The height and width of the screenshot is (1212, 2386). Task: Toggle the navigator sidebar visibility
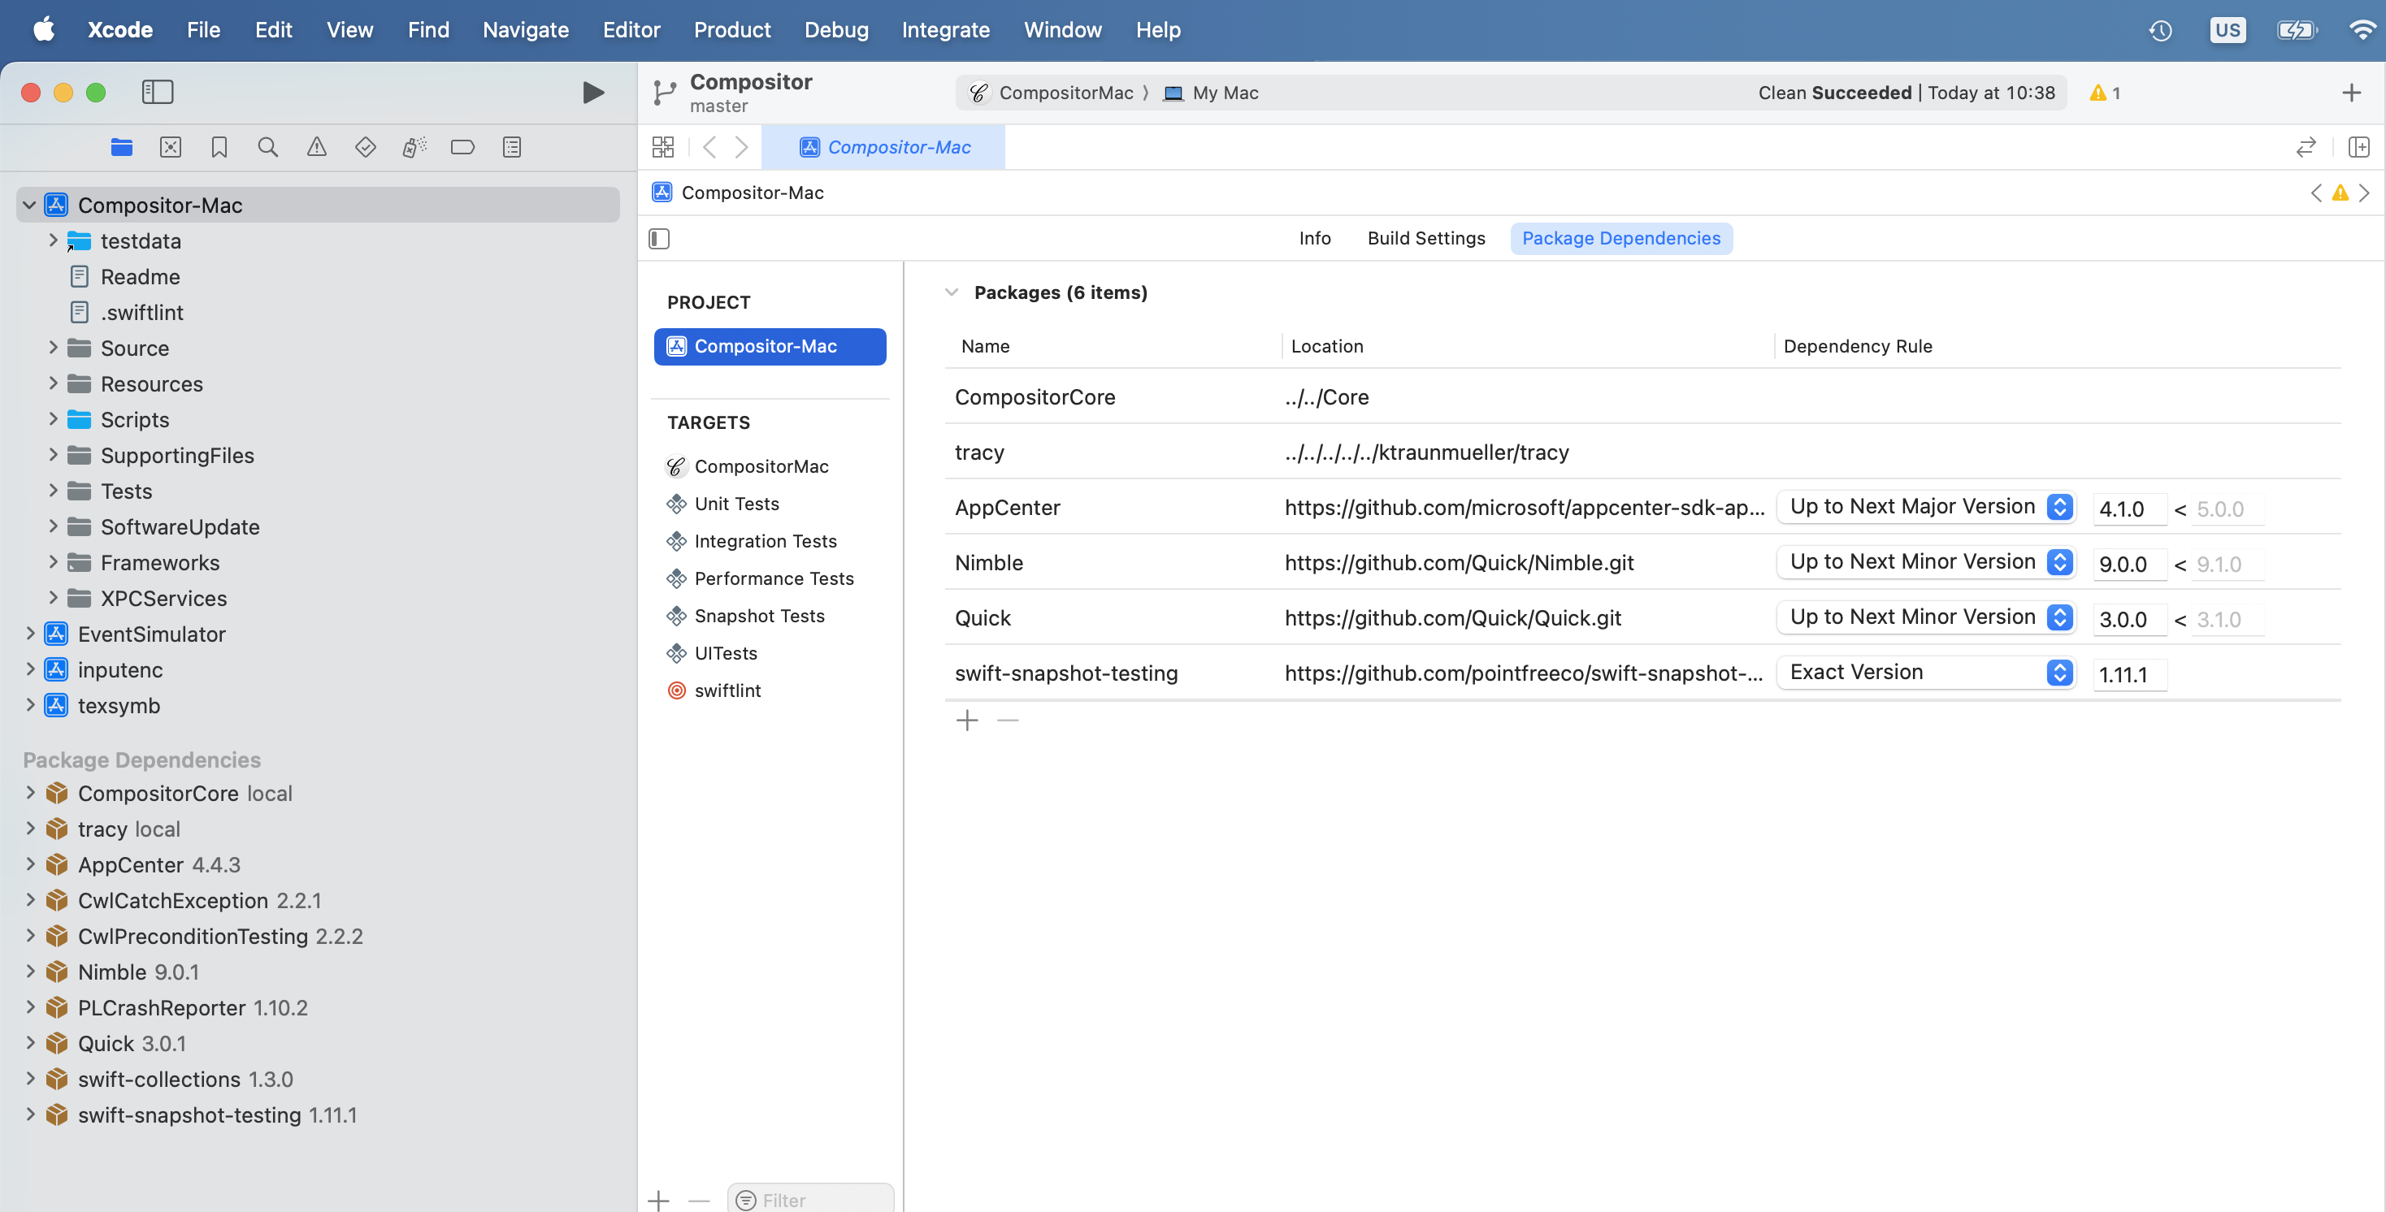pyautogui.click(x=158, y=92)
